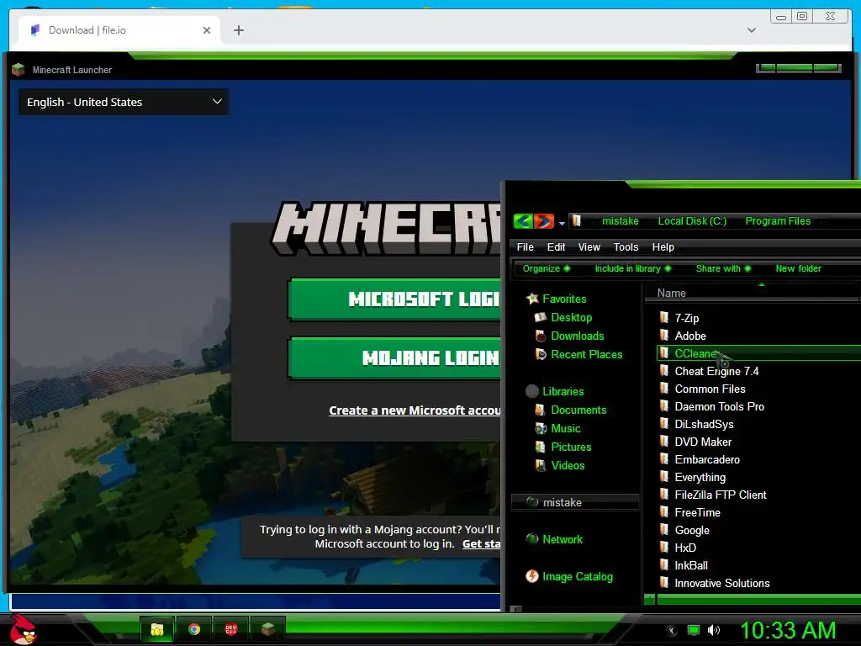Click the Recent Places icon

click(x=541, y=354)
